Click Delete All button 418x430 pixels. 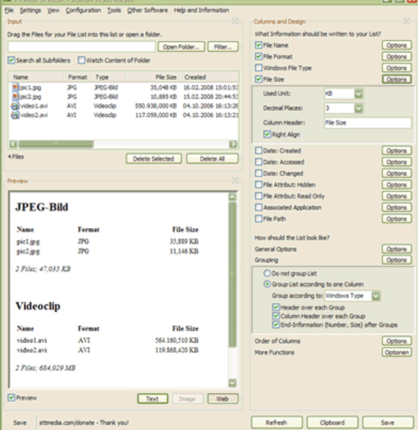[212, 159]
